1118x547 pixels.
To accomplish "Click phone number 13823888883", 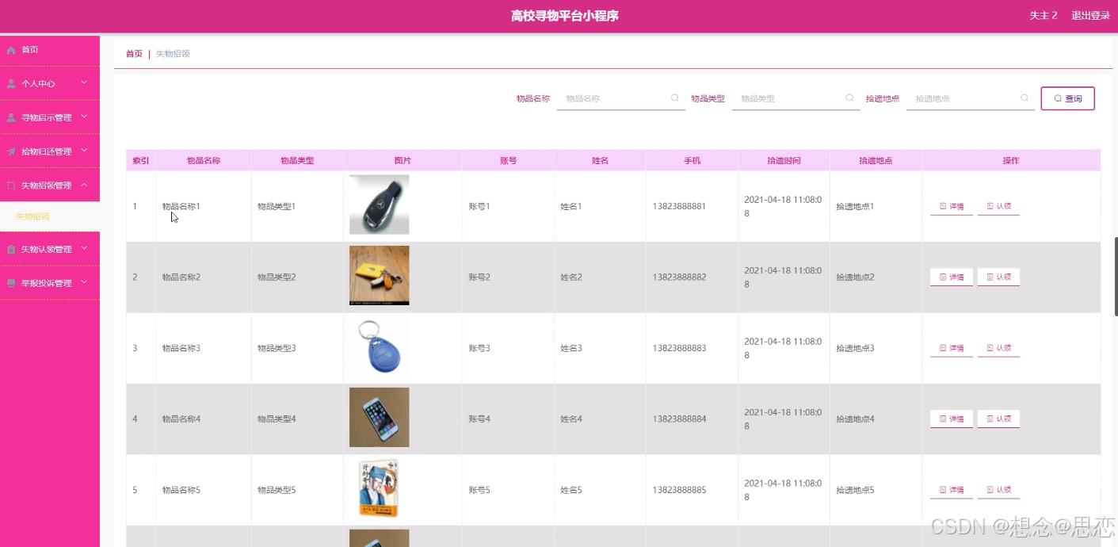I will tap(679, 348).
